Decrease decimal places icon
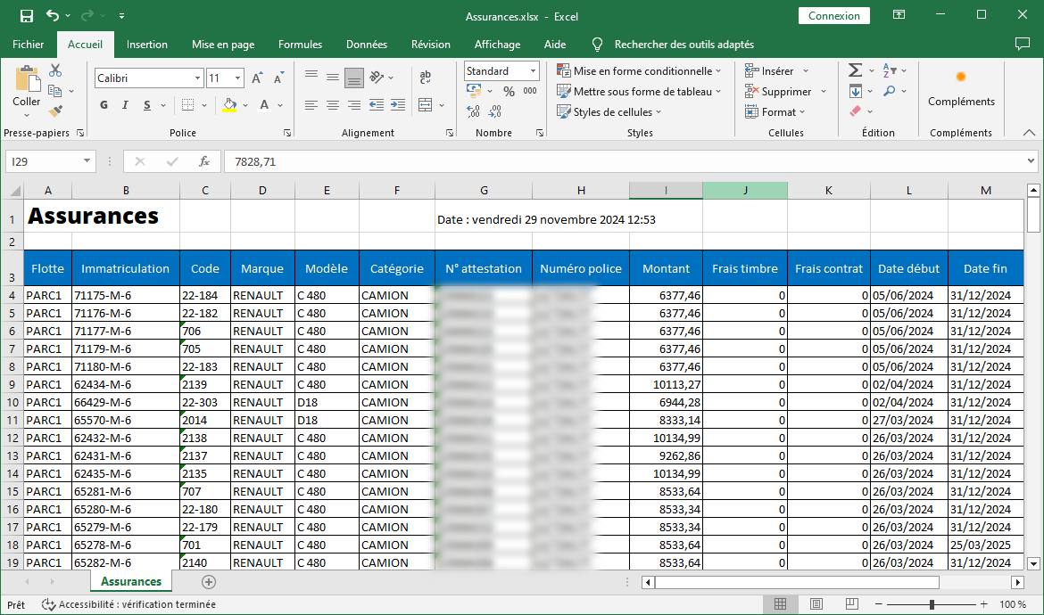The height and width of the screenshot is (615, 1044). (x=494, y=111)
